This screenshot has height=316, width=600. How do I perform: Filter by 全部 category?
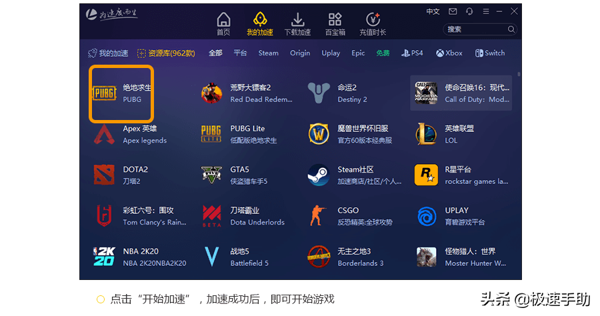point(215,53)
